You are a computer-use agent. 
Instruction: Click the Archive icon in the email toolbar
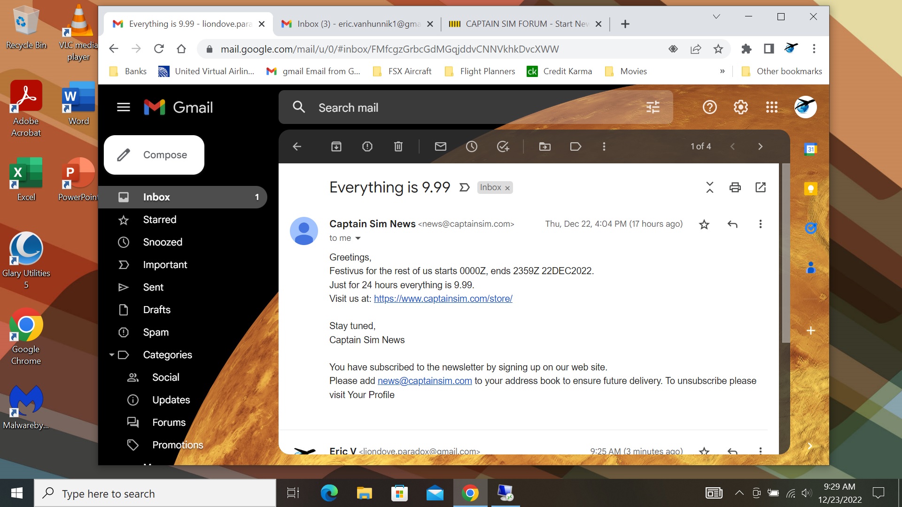tap(336, 146)
